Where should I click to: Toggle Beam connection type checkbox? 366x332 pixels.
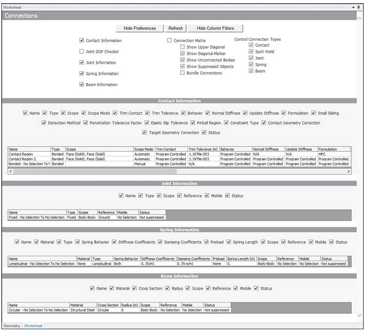coord(251,71)
